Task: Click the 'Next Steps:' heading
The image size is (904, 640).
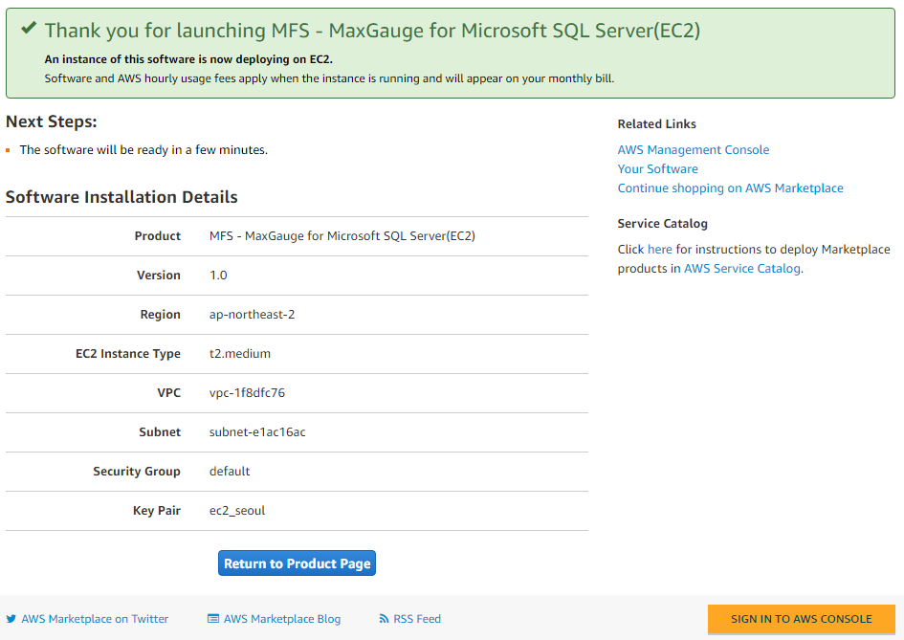Action: 52,121
